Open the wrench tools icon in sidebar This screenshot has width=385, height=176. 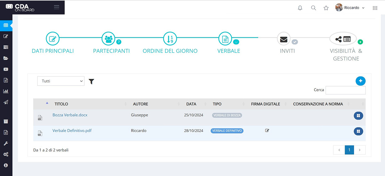pyautogui.click(x=6, y=143)
